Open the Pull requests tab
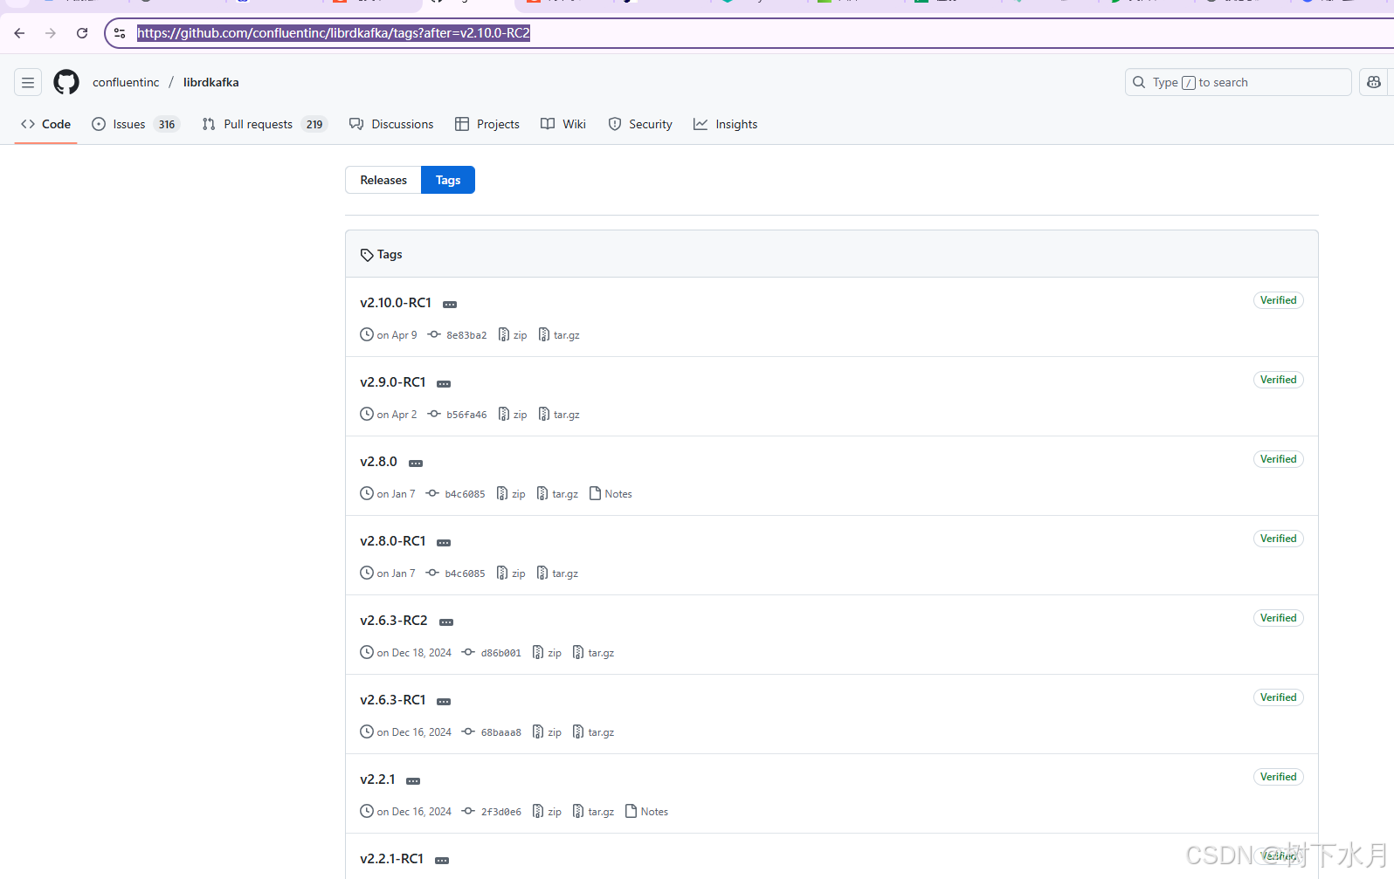Viewport: 1394px width, 879px height. [x=264, y=124]
